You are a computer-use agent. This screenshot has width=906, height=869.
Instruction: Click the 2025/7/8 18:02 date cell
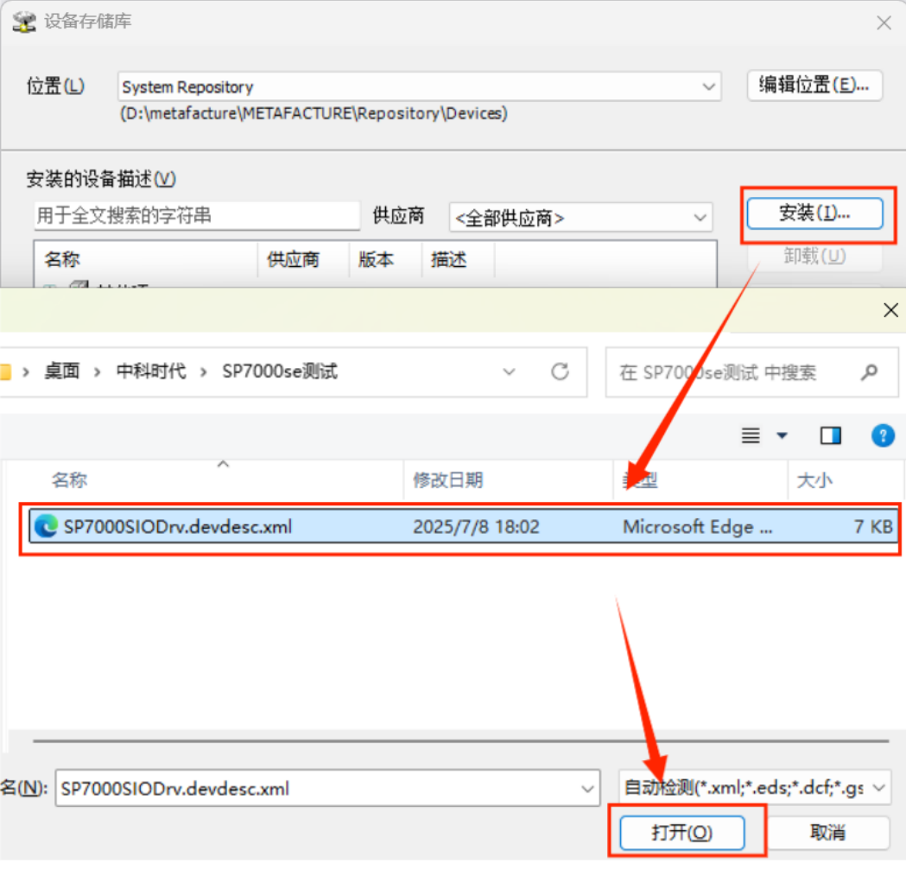coord(476,526)
